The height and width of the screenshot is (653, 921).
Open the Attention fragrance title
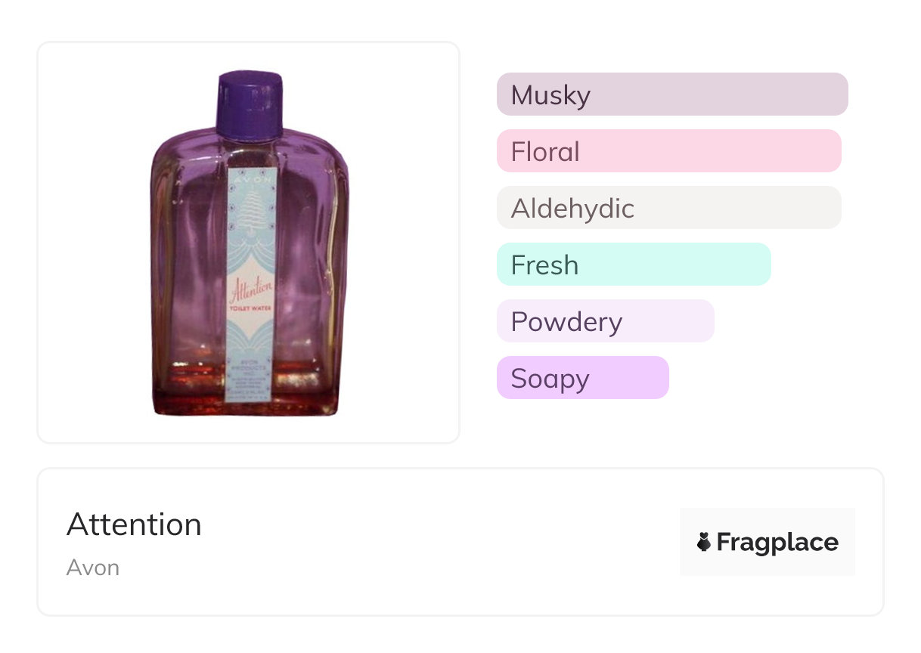coord(134,525)
